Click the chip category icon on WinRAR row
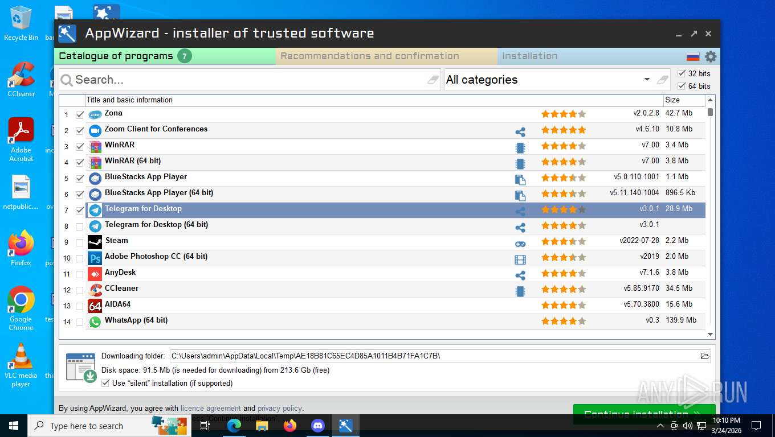This screenshot has width=775, height=437. tap(520, 148)
